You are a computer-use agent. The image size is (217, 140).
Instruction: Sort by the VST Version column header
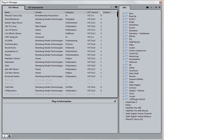[93, 12]
